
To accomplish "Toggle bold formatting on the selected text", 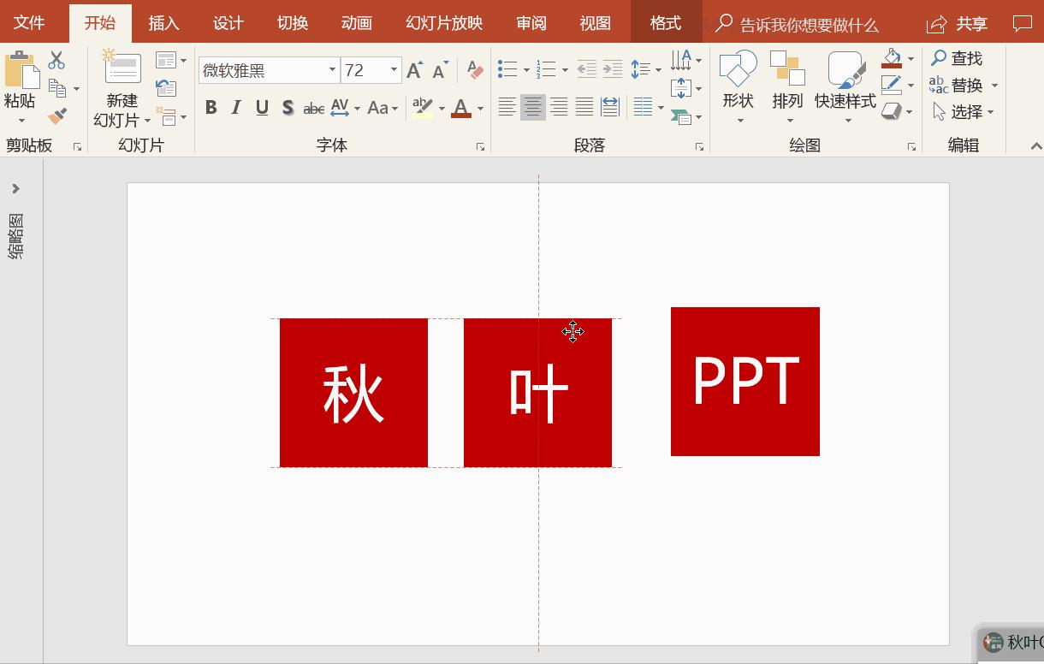I will point(211,109).
